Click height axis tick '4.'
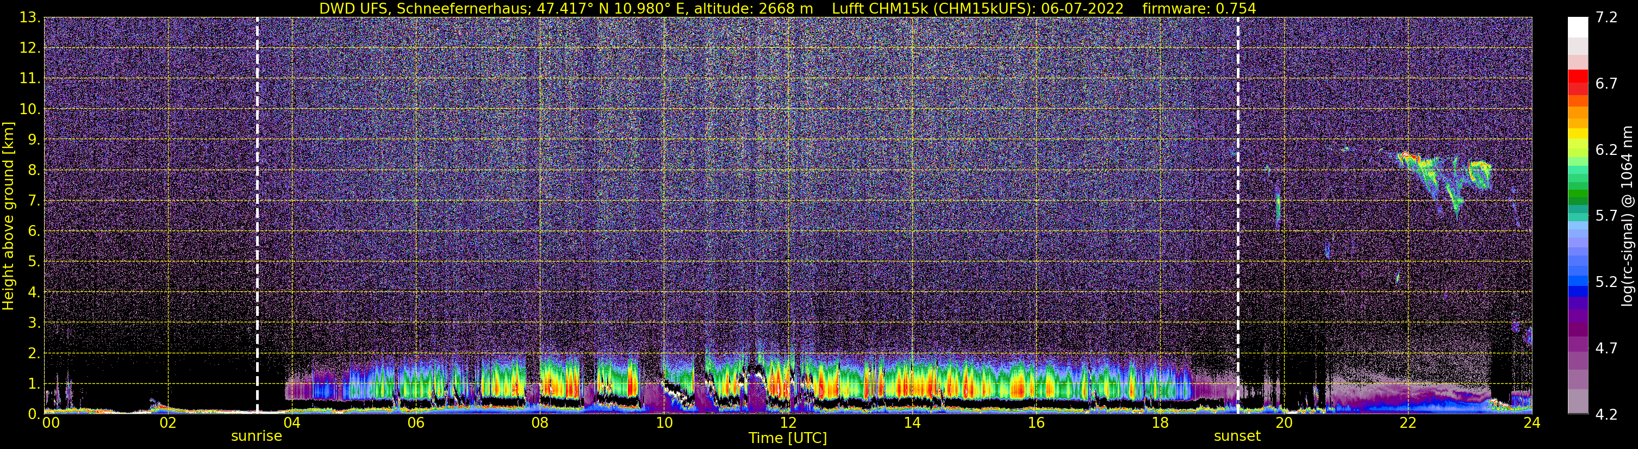The width and height of the screenshot is (1638, 449). (x=33, y=292)
